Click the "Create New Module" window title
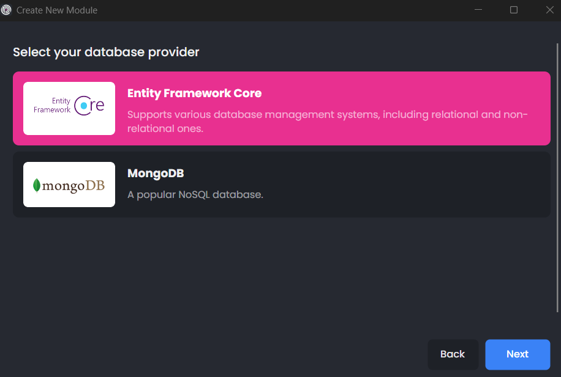This screenshot has height=377, width=561. tap(57, 10)
